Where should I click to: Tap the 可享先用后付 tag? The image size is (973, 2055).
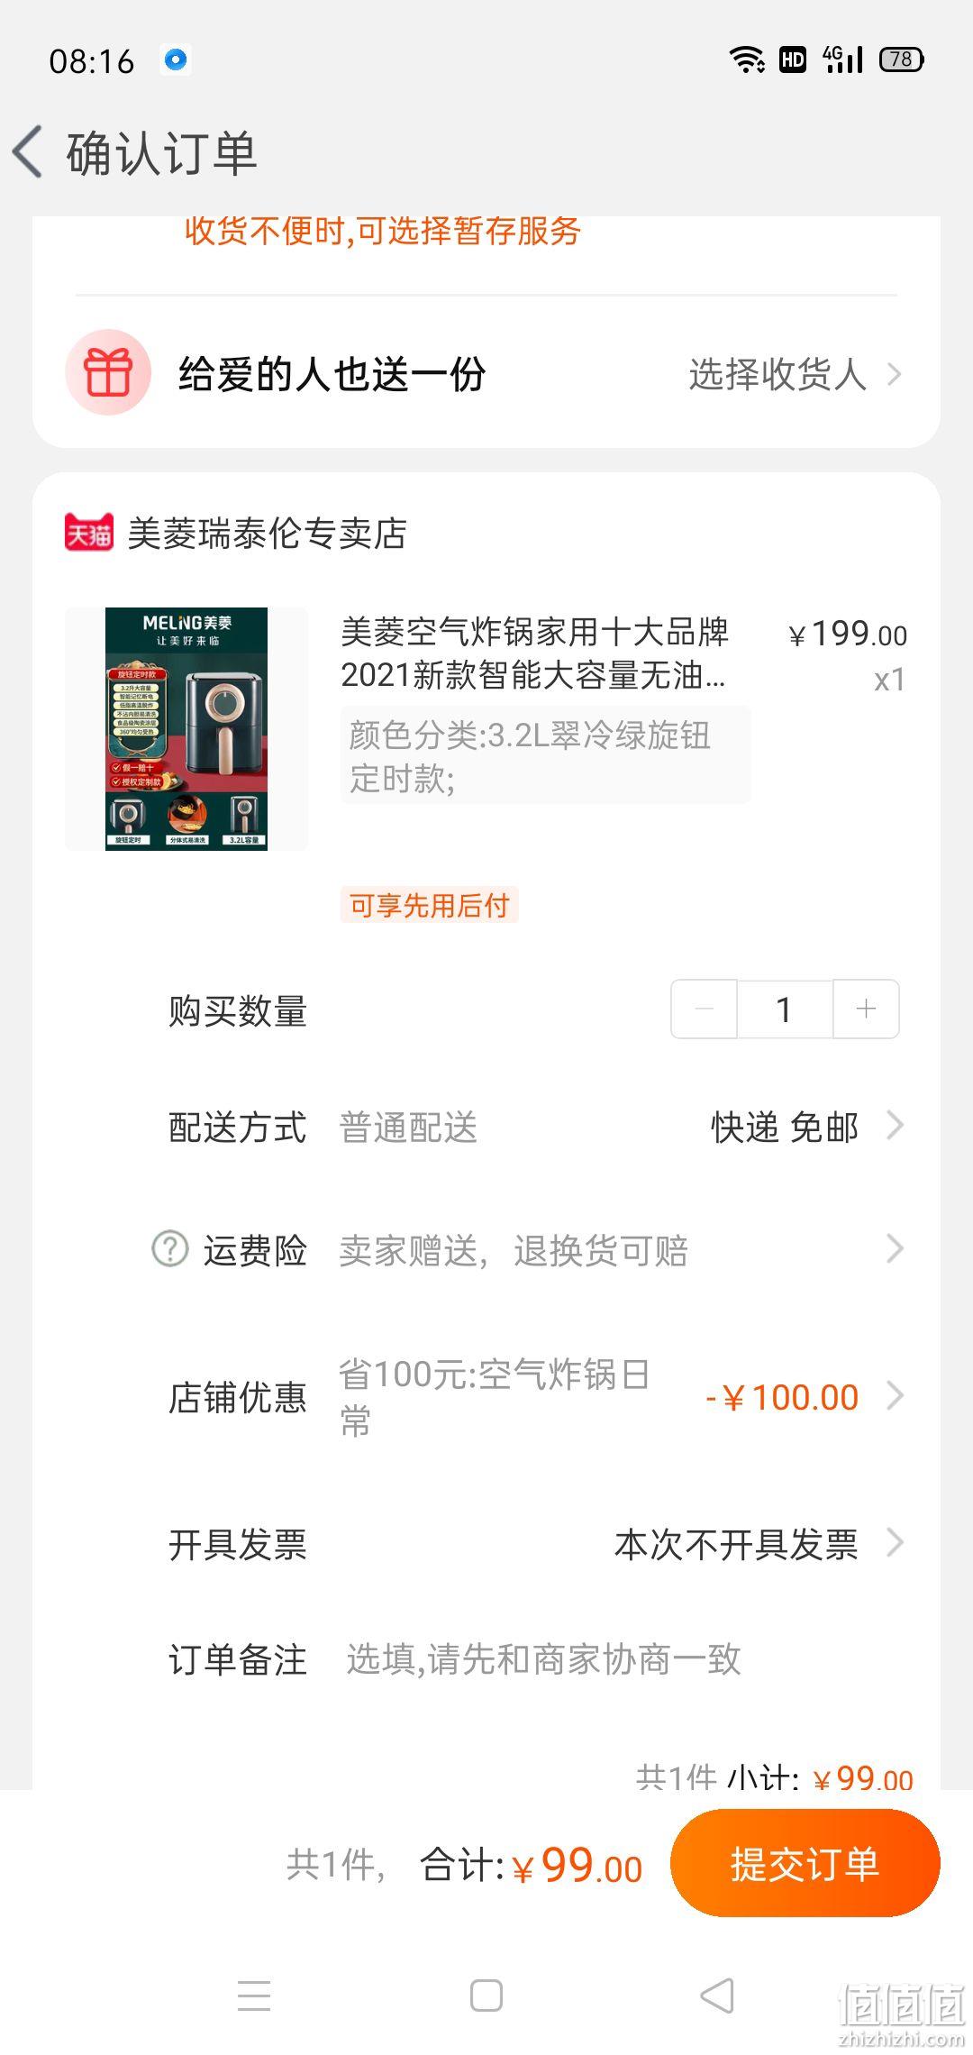coord(429,905)
